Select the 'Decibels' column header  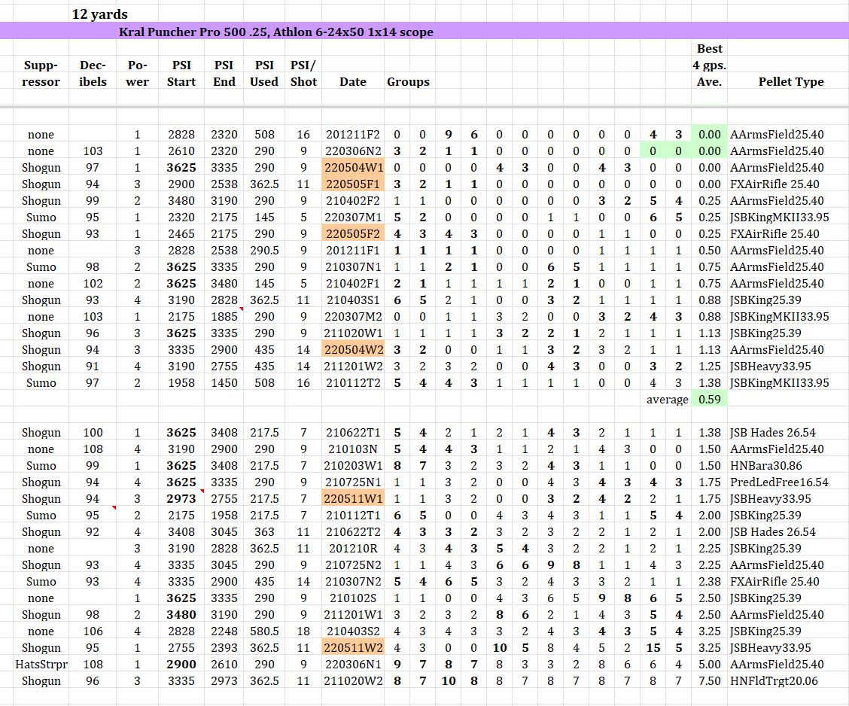coord(93,74)
